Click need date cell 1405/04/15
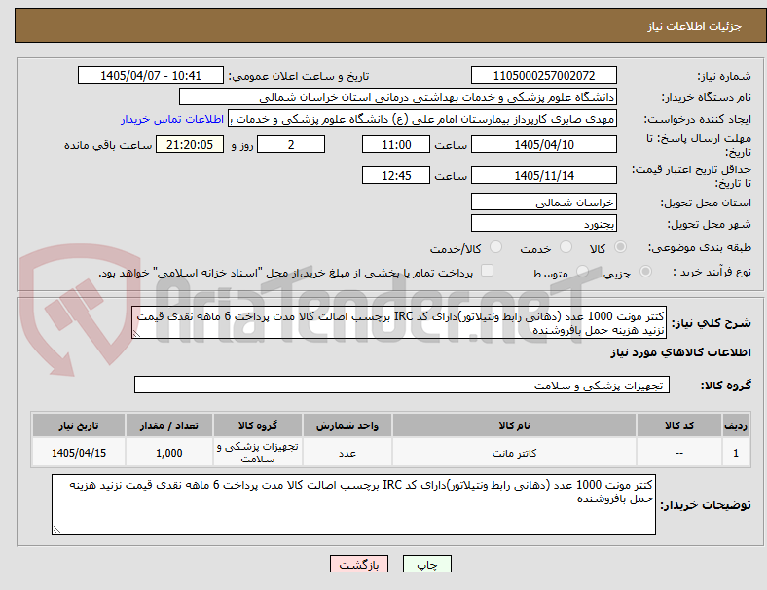This screenshot has width=767, height=590. pyautogui.click(x=79, y=453)
